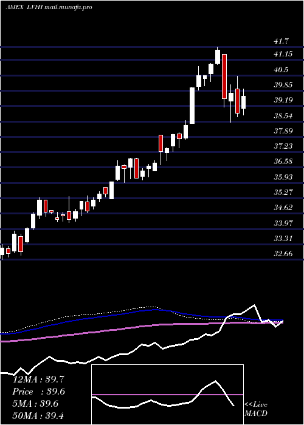The height and width of the screenshot is (425, 304).
Task: Click the 37.89 price axis label
Action: click(283, 131)
